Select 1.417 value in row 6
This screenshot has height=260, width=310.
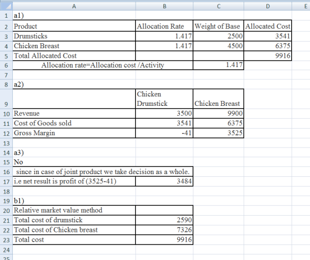pos(219,65)
